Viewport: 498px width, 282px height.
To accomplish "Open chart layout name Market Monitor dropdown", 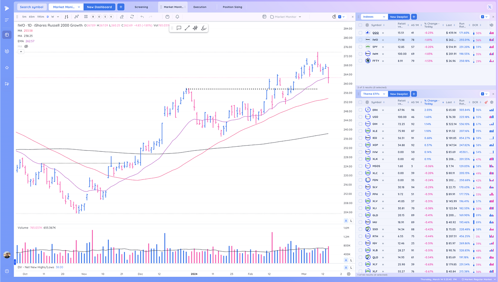I will [x=286, y=17].
